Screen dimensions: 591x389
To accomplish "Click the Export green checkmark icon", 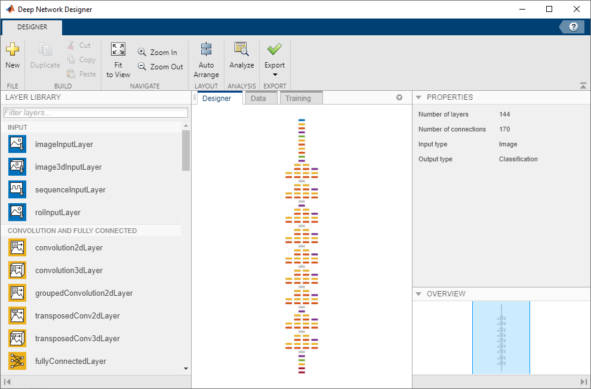I will tap(275, 49).
